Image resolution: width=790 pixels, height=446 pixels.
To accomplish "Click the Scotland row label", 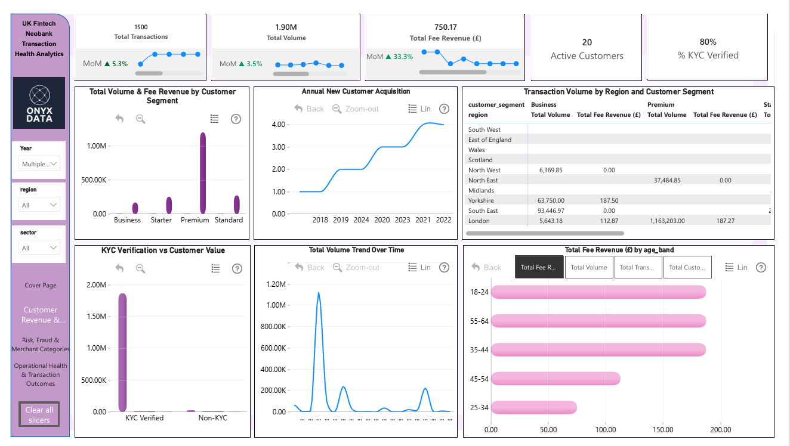I will (480, 160).
